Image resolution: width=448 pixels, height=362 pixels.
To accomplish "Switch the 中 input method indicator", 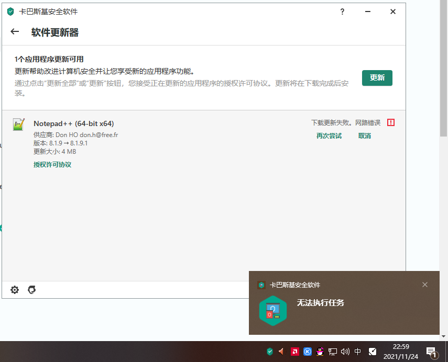I will click(358, 352).
